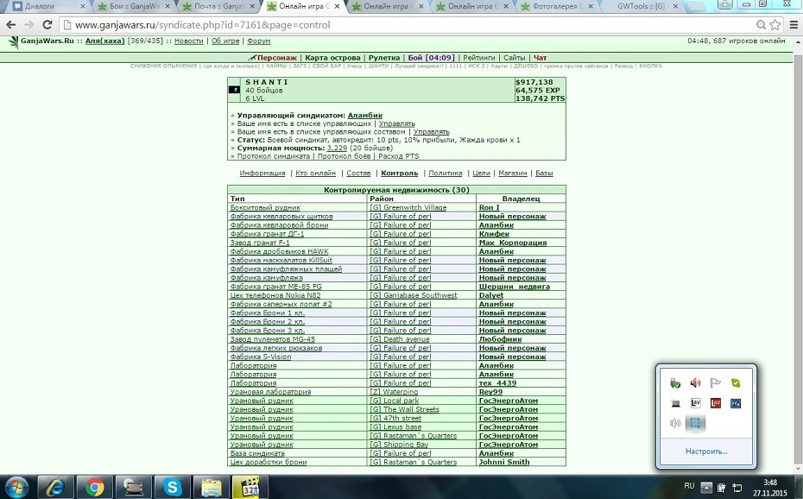Open Safely Remove Hardware tray icon

point(675,382)
